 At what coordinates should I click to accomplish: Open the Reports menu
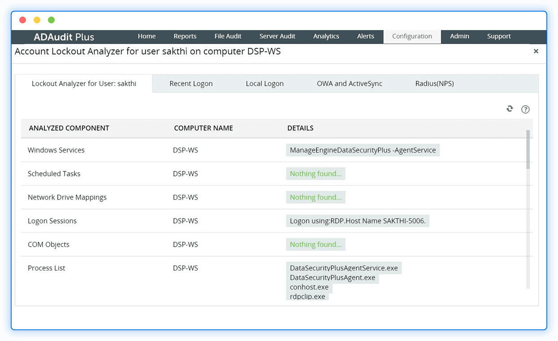point(185,36)
